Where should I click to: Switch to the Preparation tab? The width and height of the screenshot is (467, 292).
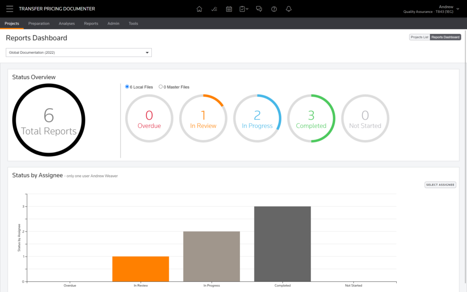39,23
